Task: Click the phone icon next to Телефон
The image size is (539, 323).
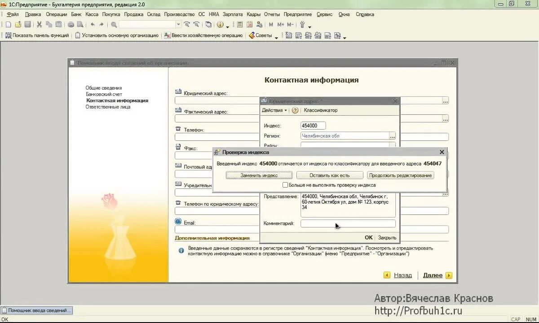Action: (178, 129)
